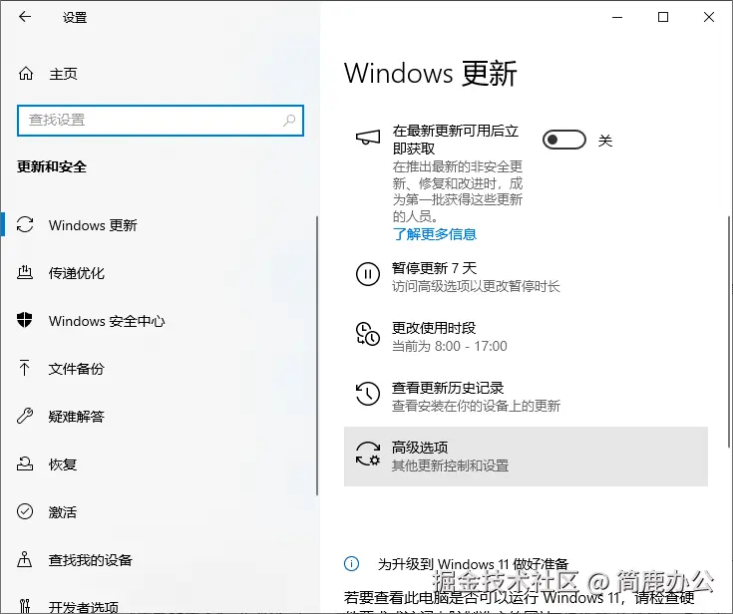Open the 了解更多信息 link
The height and width of the screenshot is (614, 733).
tap(434, 234)
